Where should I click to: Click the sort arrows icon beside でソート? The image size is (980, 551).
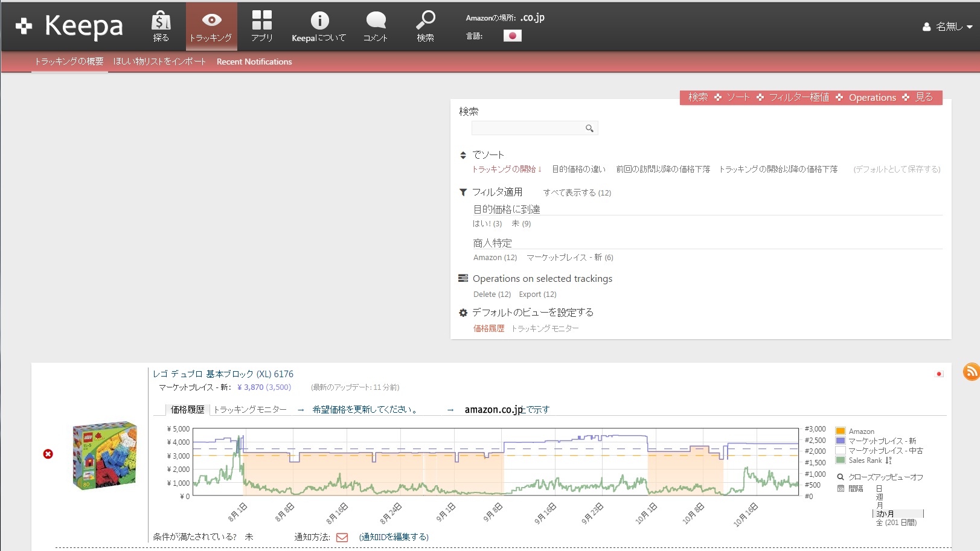[x=463, y=155]
